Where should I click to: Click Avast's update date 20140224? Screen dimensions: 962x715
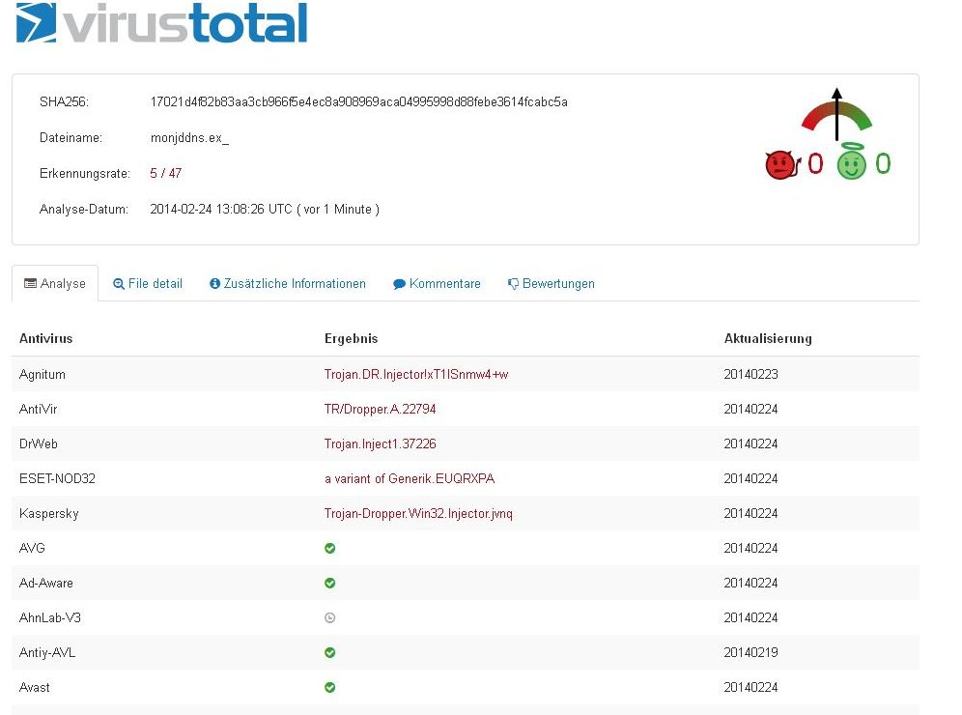[750, 687]
